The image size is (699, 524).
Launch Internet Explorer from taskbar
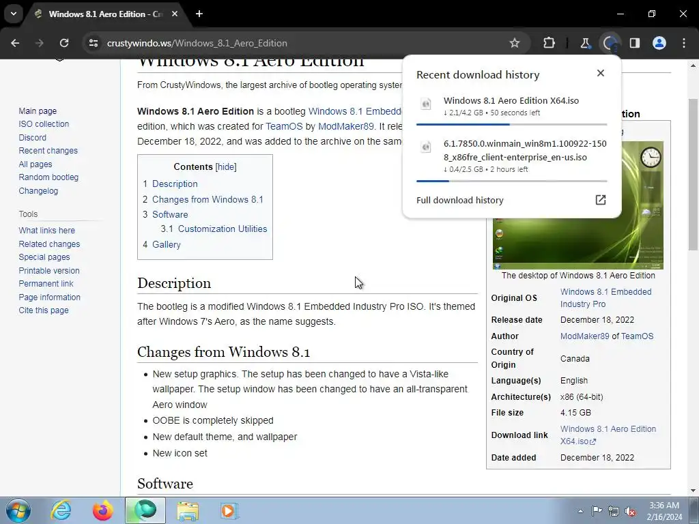(61, 510)
